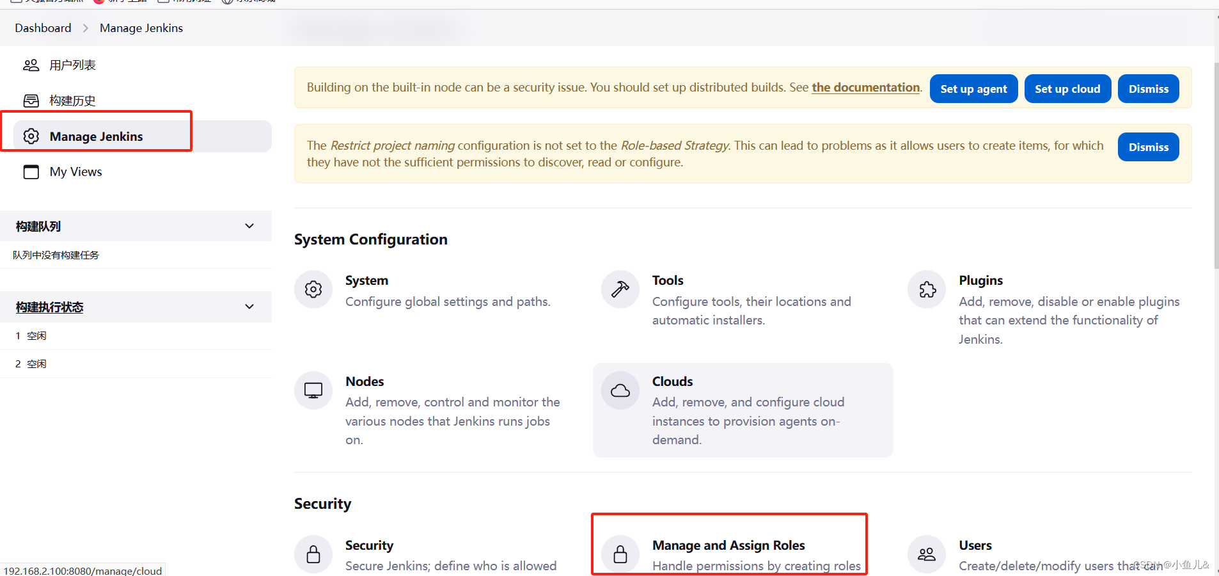Screen dimensions: 1219x576
Task: Open Manage and Assign Roles title
Action: point(728,545)
